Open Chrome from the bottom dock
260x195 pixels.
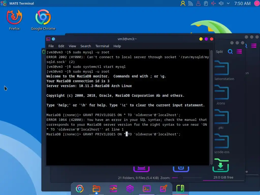pyautogui.click(x=79, y=189)
